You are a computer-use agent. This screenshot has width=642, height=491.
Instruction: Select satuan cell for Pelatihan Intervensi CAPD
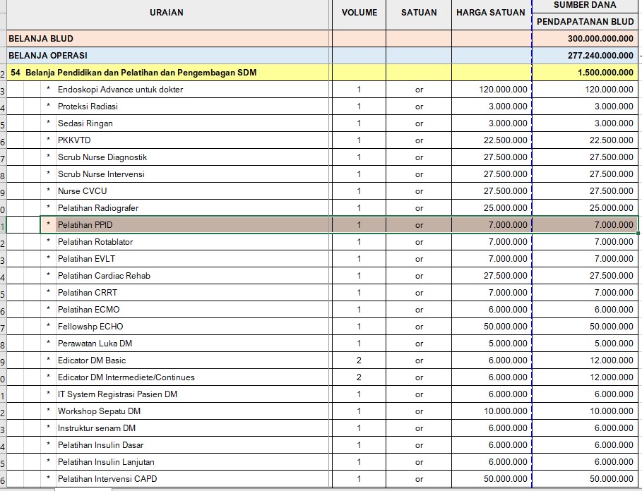[x=419, y=479]
